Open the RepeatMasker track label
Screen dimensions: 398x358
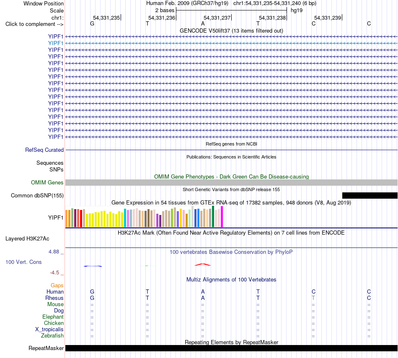tap(46, 348)
